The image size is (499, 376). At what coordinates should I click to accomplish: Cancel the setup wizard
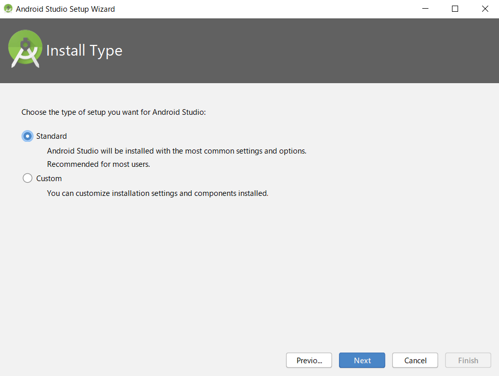pyautogui.click(x=415, y=360)
